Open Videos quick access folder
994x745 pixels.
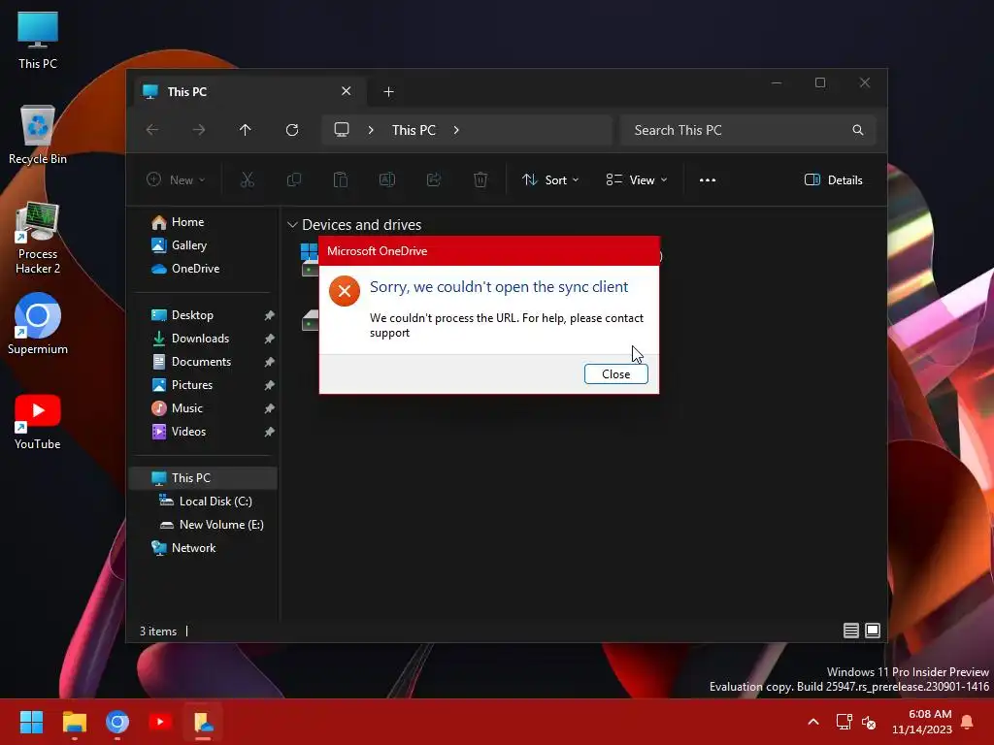pos(188,432)
